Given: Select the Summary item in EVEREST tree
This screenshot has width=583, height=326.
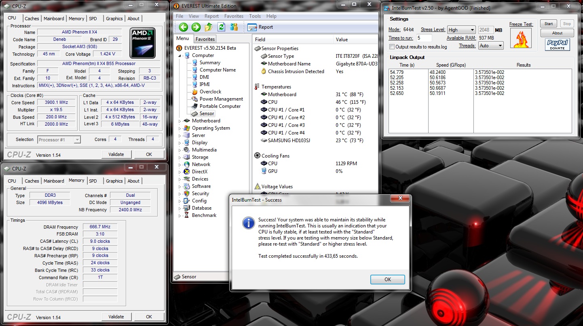Looking at the screenshot, I should coord(210,63).
